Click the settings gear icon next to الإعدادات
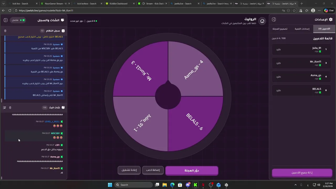The image size is (336, 189). point(330,19)
